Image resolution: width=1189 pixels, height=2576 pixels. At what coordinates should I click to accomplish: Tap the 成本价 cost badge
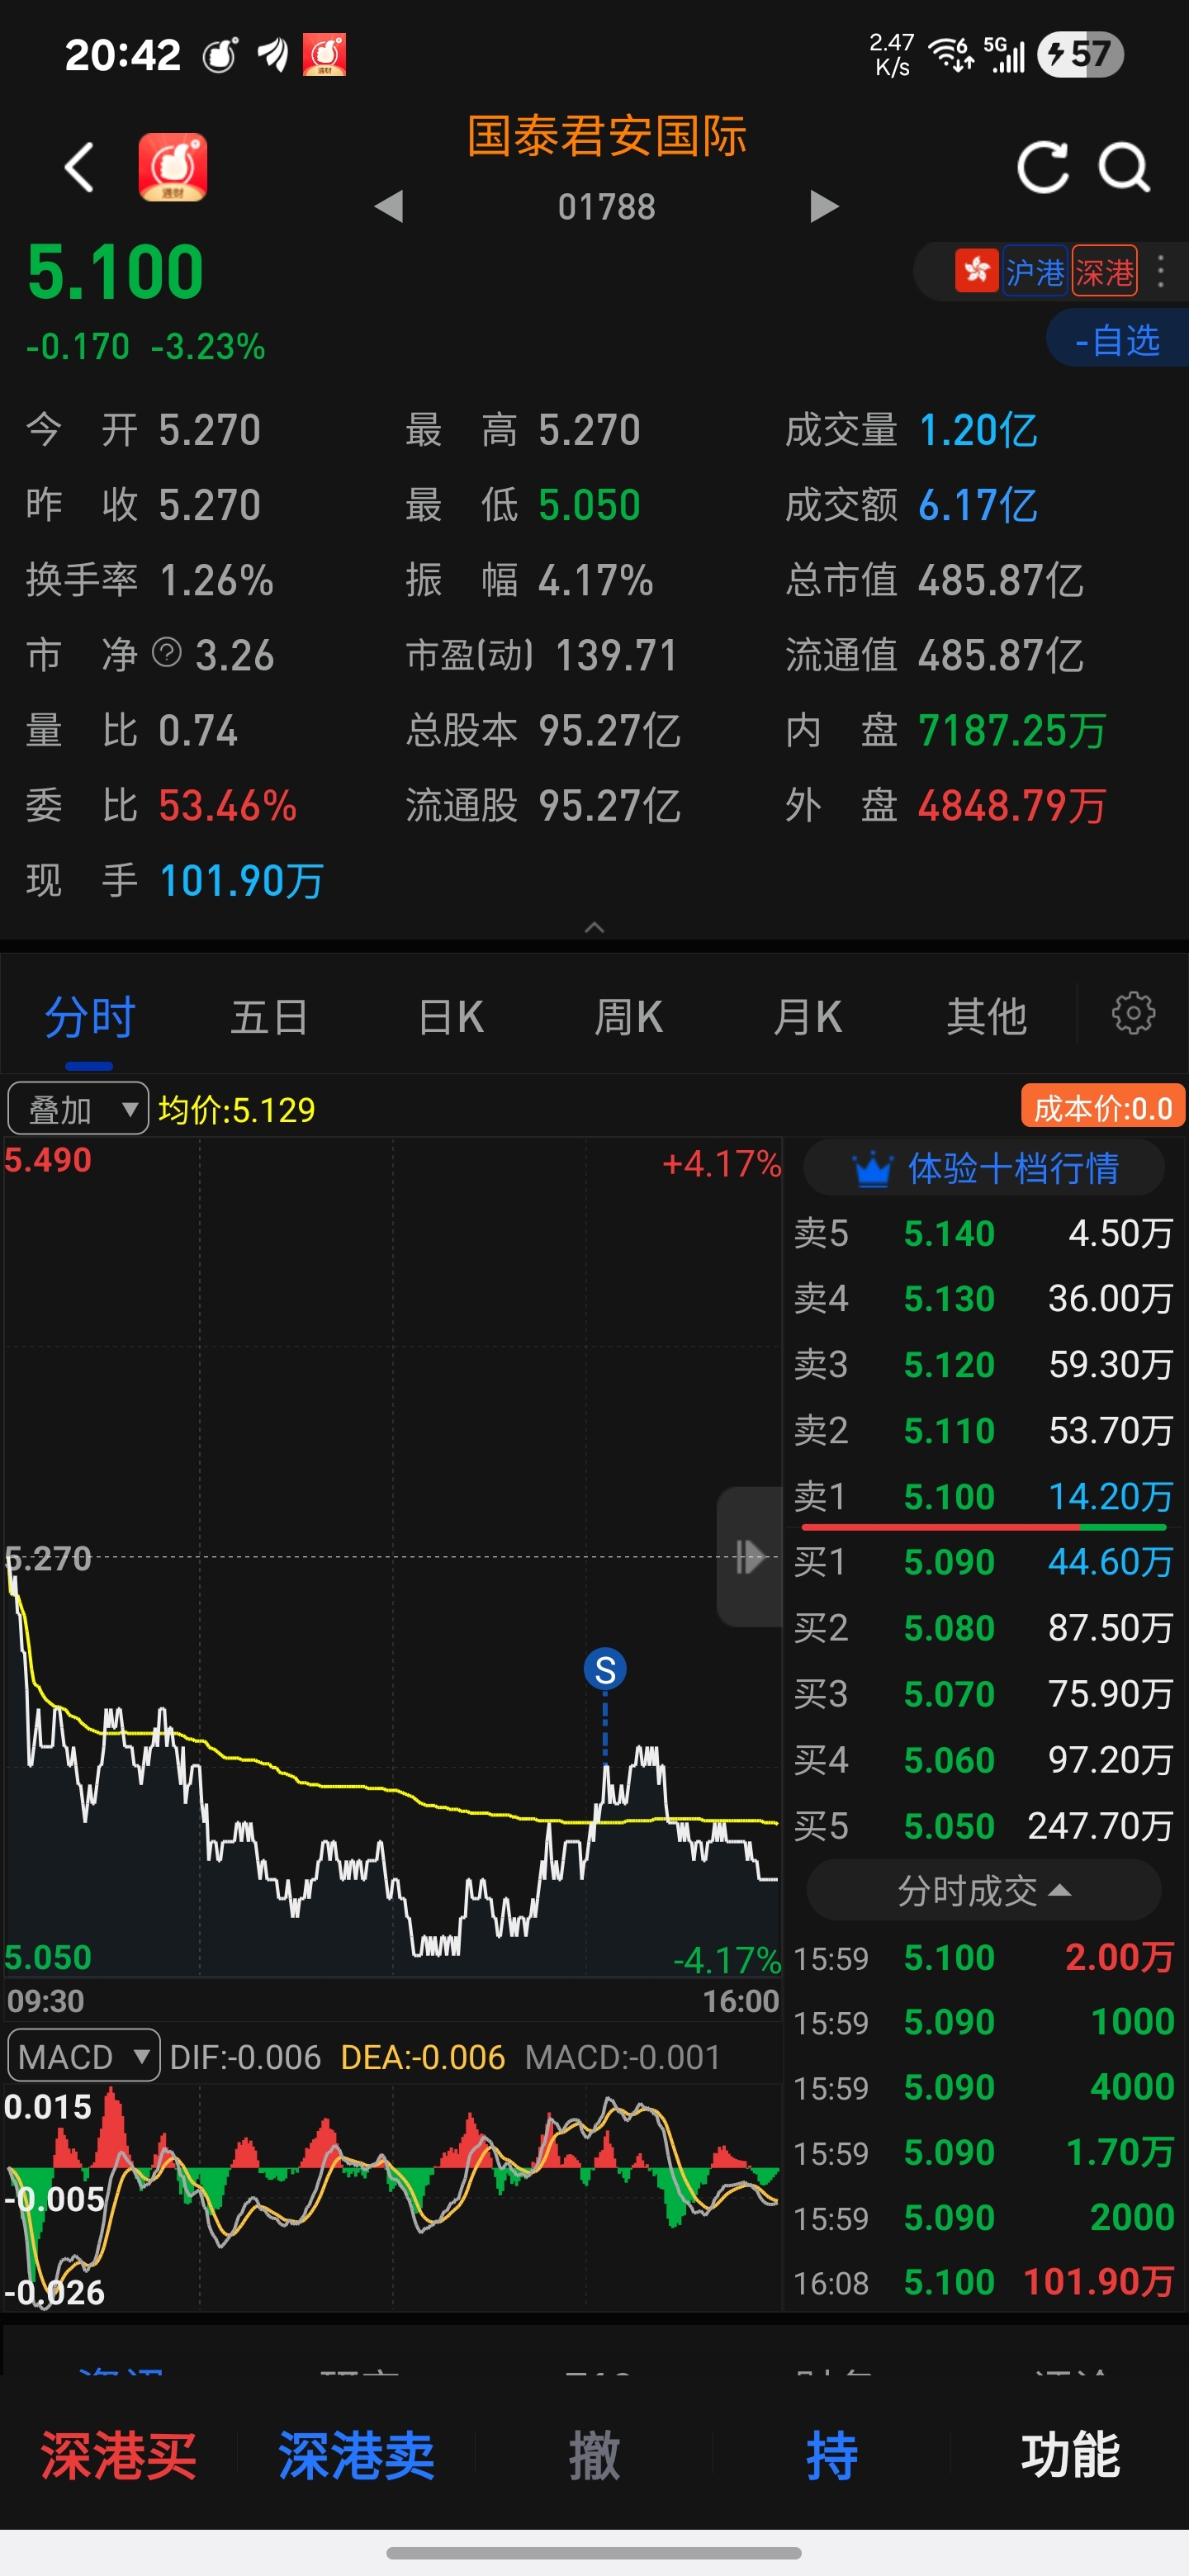[1102, 1107]
